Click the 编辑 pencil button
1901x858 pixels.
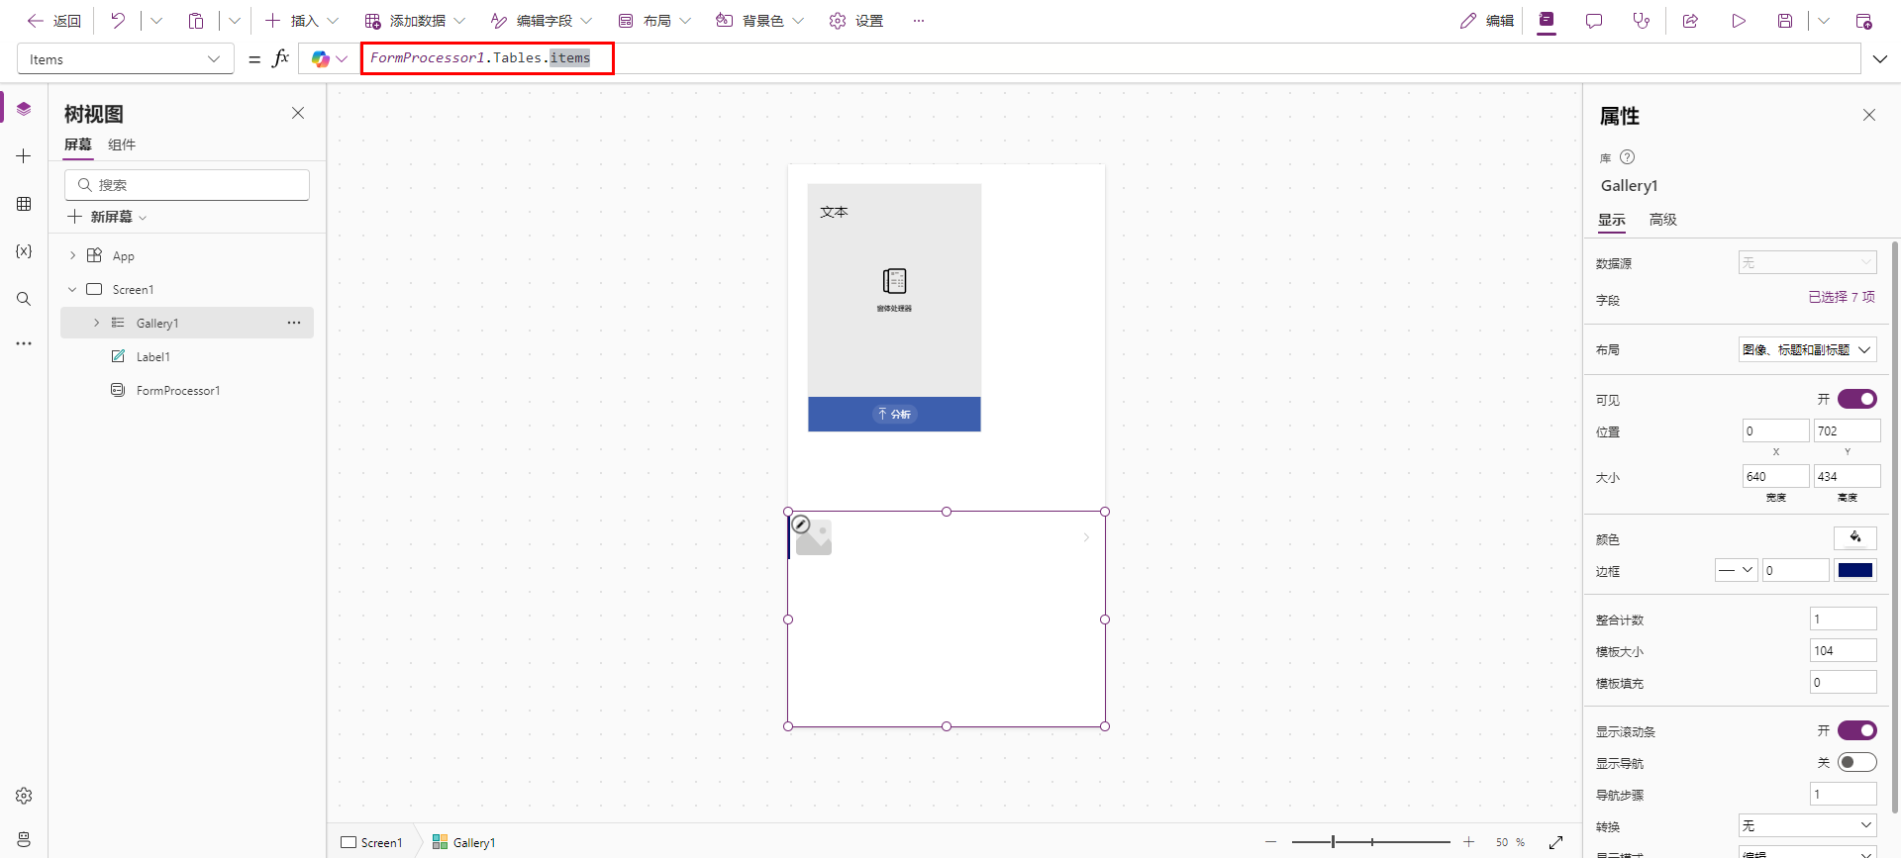click(1487, 21)
